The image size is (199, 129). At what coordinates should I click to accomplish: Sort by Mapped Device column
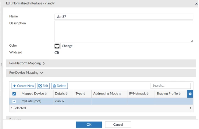click(x=34, y=94)
